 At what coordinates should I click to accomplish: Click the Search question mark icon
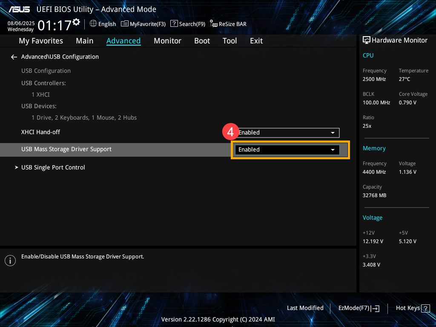point(174,24)
